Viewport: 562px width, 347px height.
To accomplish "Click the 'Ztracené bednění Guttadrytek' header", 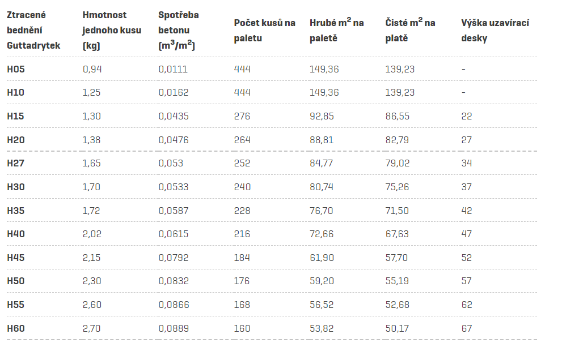I will click(x=33, y=31).
